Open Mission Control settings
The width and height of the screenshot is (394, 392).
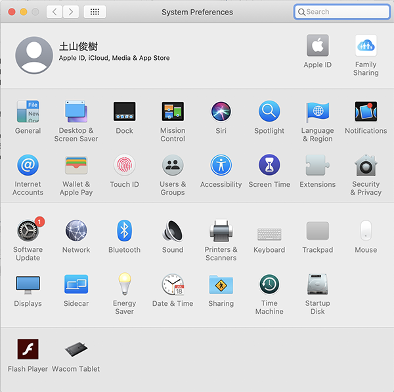coord(173,111)
